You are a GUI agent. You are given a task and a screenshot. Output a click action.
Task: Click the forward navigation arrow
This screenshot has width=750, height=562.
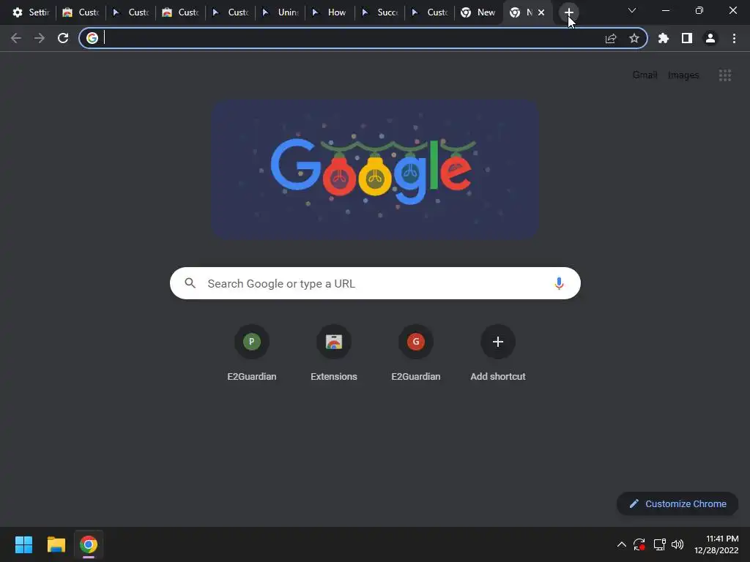pos(40,38)
